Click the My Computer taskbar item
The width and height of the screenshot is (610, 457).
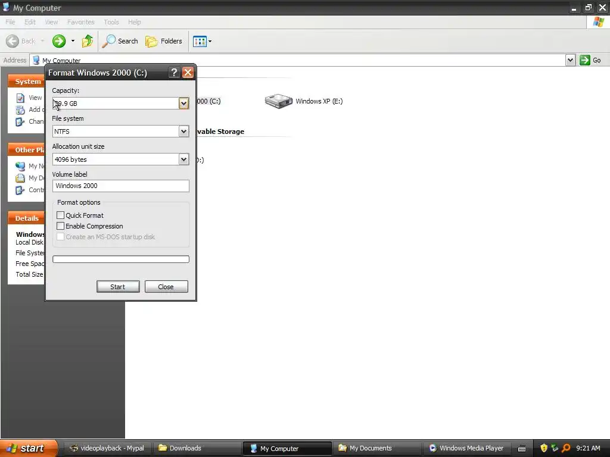coord(287,449)
